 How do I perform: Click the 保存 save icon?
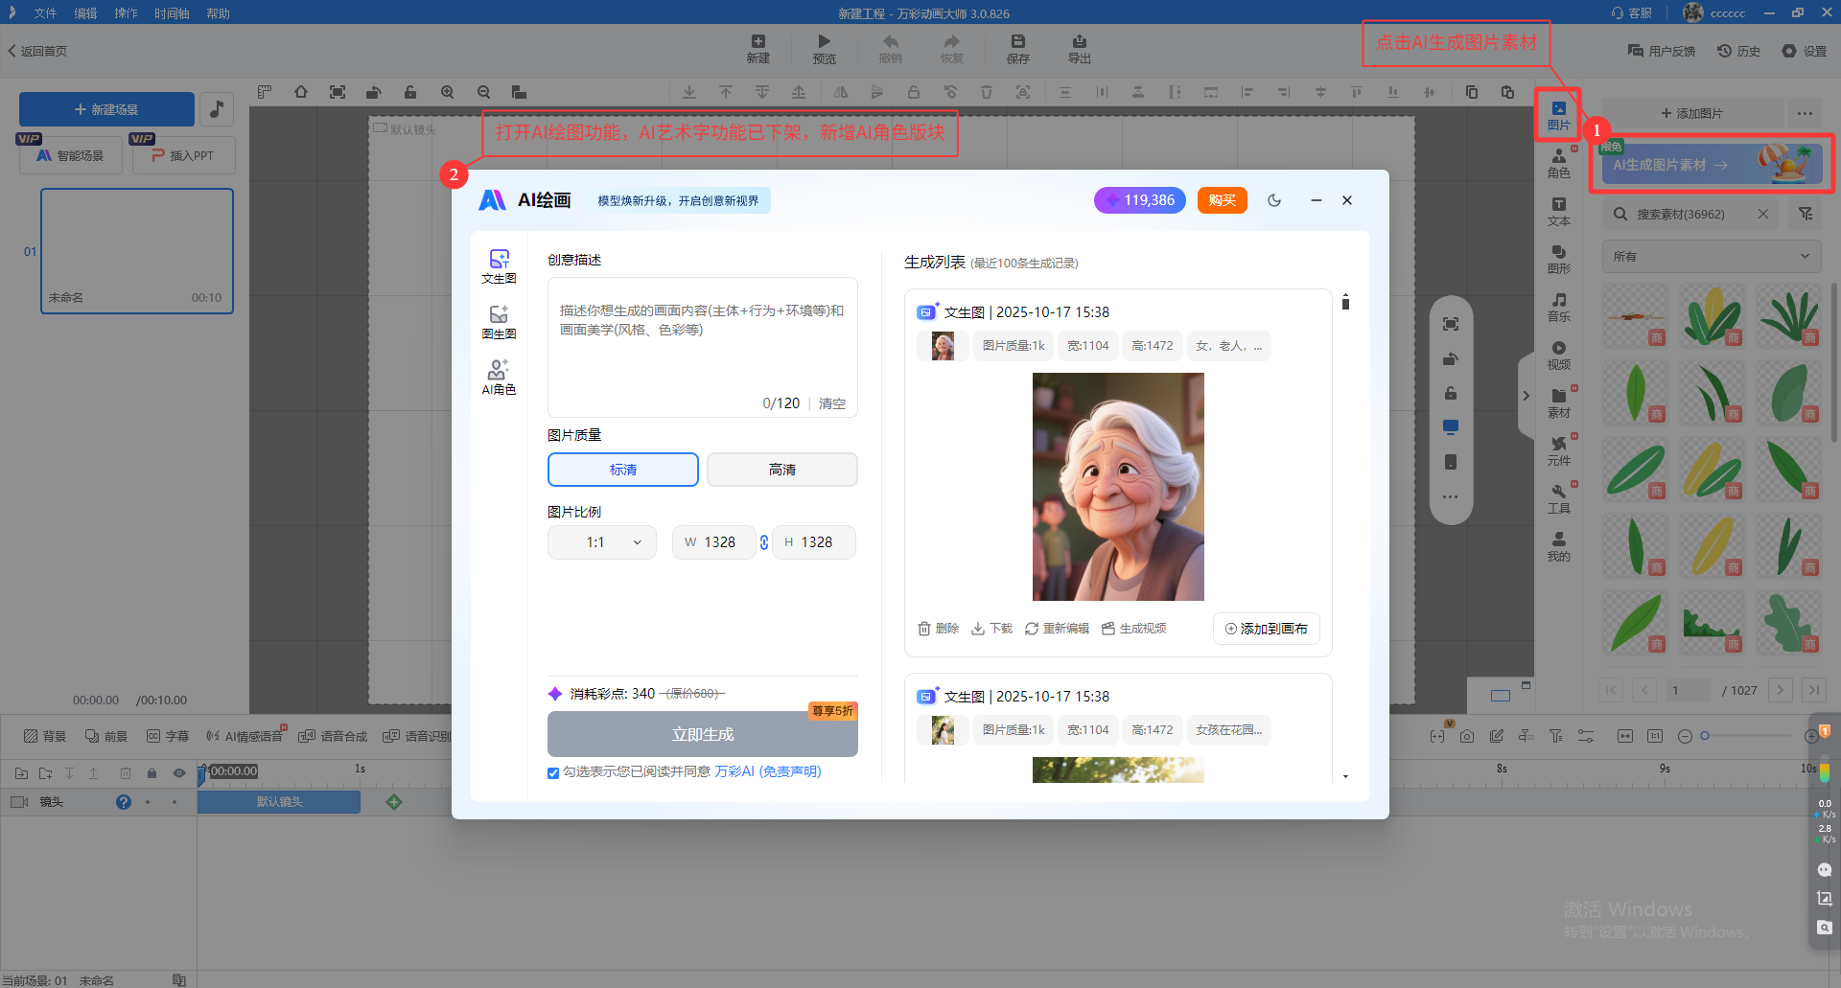tap(1017, 48)
